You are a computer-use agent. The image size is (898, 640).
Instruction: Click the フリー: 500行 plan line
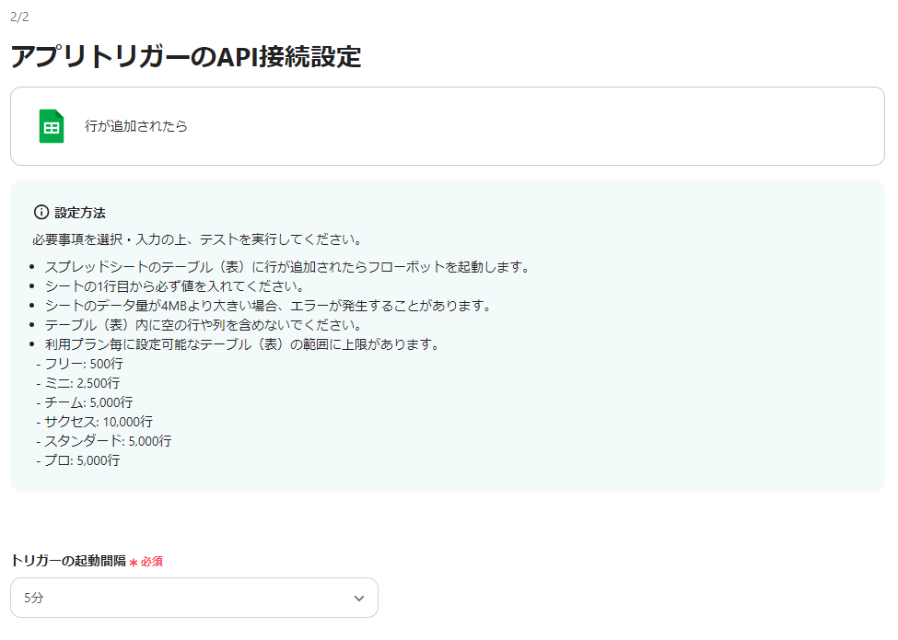point(83,363)
